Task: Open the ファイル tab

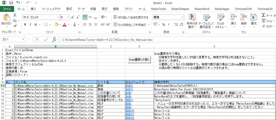Action: tap(7, 9)
